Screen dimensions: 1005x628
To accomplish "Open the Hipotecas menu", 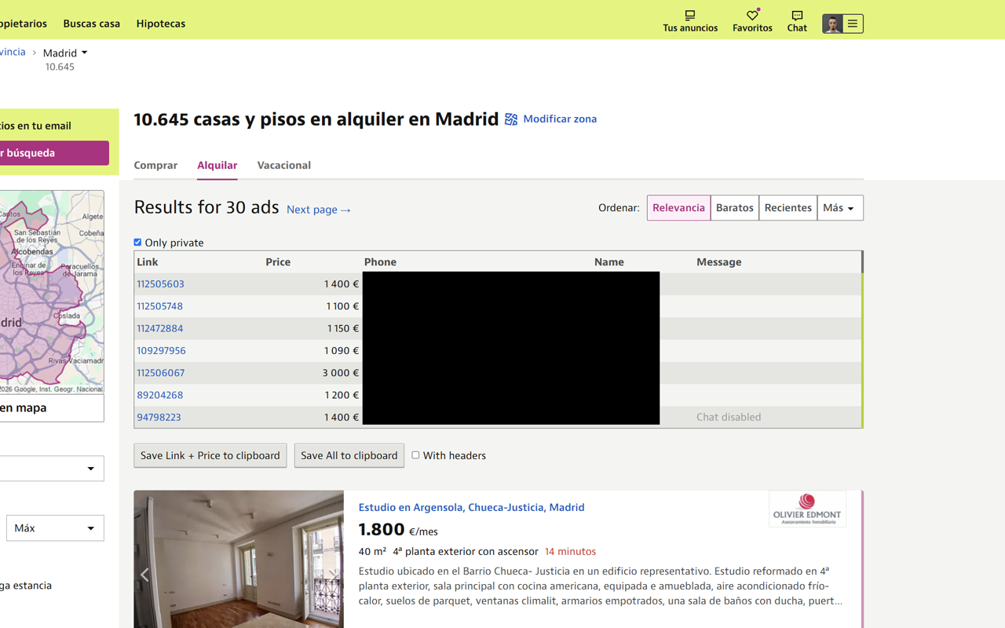I will [161, 24].
